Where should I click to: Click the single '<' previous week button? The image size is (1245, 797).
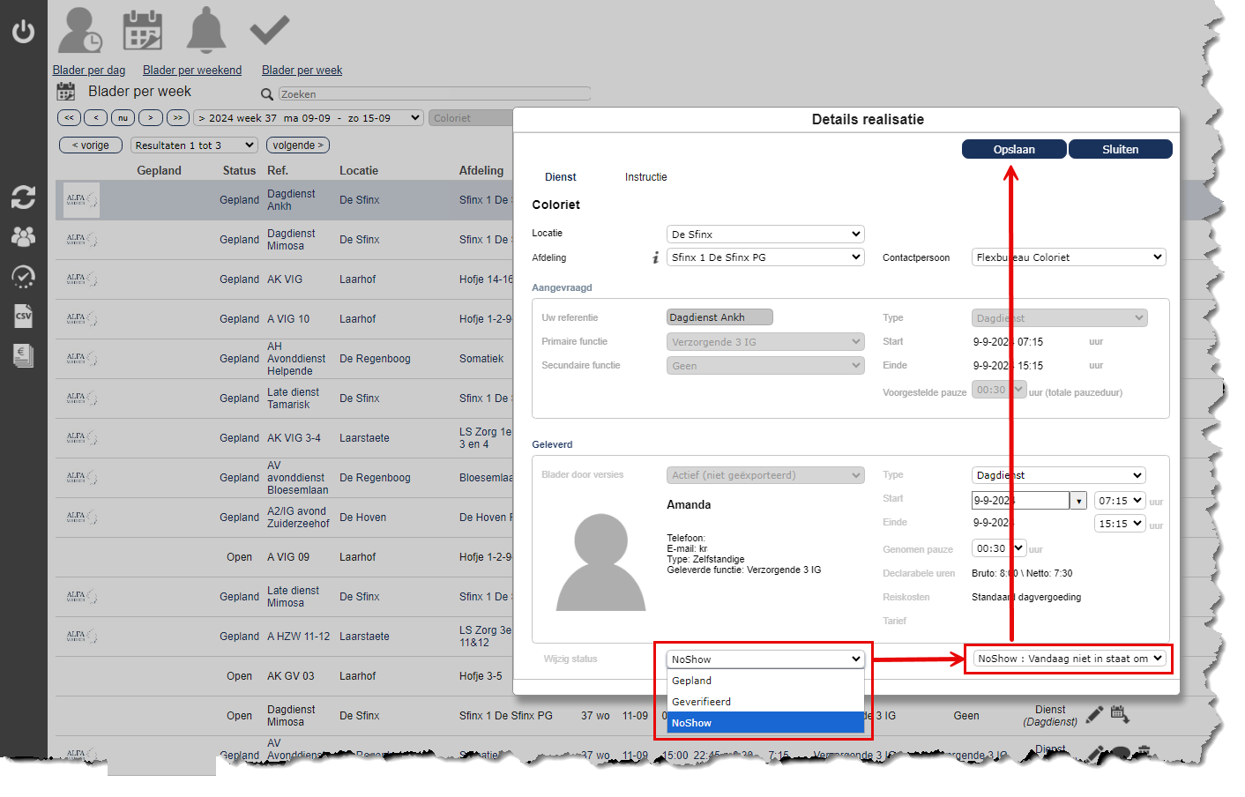point(96,117)
